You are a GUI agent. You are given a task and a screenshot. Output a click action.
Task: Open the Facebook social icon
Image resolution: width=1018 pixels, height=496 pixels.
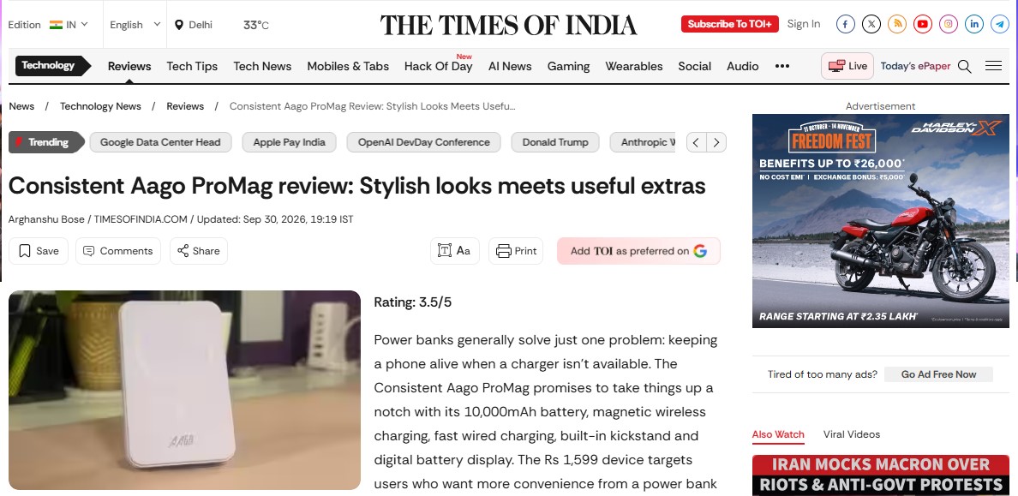(x=845, y=24)
